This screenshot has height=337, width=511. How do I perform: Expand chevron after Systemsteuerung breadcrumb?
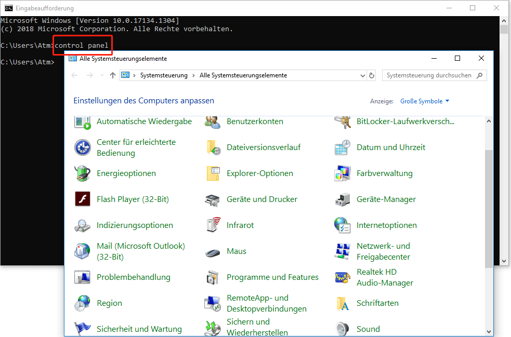click(x=193, y=75)
